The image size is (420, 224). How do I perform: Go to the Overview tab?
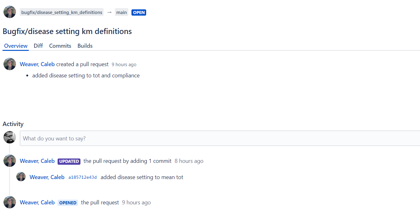(16, 46)
